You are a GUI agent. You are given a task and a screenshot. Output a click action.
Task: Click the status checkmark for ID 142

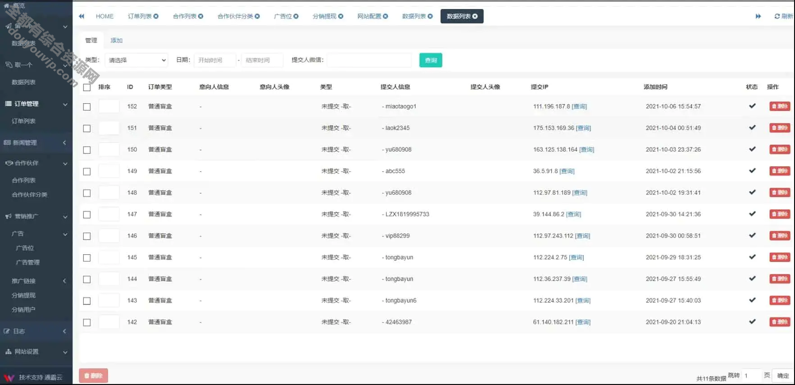[x=752, y=321]
